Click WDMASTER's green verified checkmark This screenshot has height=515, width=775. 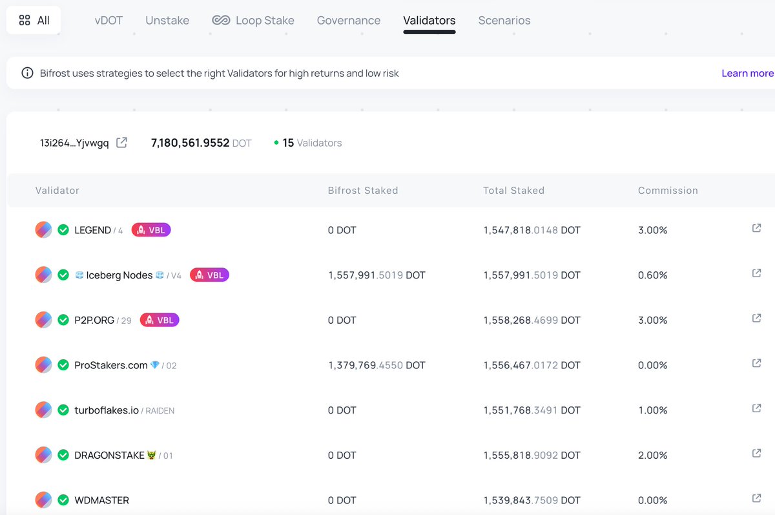tap(63, 500)
